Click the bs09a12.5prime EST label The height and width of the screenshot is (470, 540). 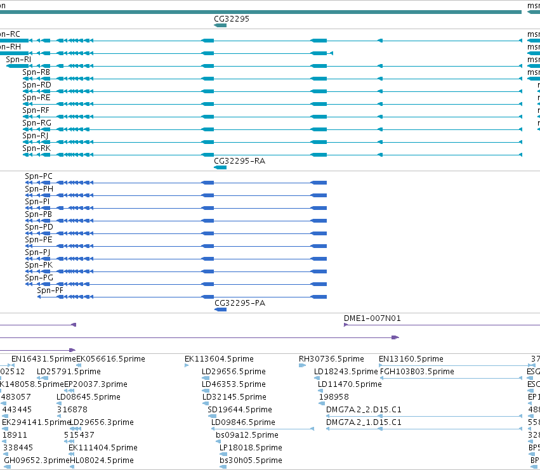coord(247,435)
